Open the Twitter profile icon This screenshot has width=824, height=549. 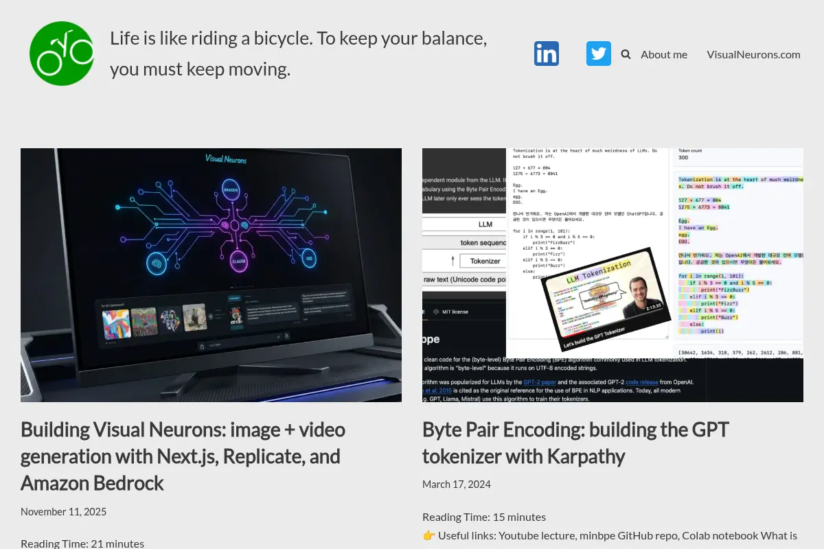pyautogui.click(x=599, y=54)
